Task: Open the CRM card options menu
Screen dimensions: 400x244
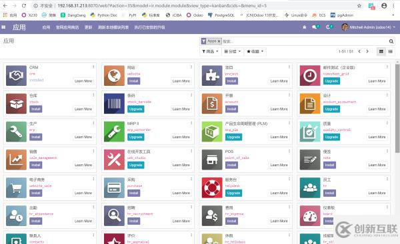Action: [x=93, y=66]
